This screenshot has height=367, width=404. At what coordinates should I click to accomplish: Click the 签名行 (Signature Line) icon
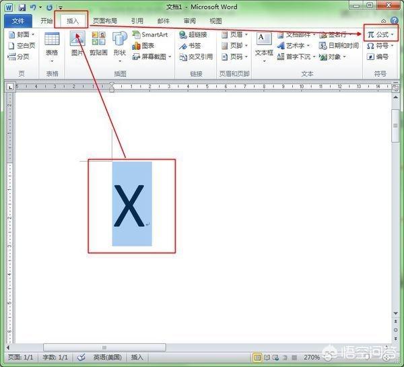[x=323, y=35]
